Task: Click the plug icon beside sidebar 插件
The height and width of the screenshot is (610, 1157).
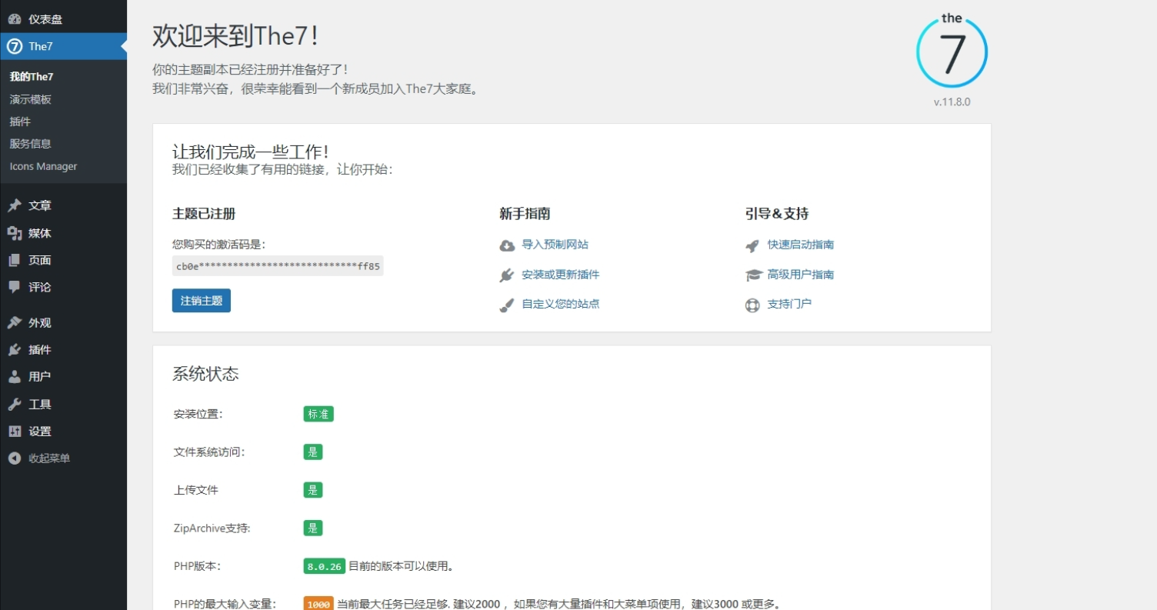Action: [x=15, y=350]
